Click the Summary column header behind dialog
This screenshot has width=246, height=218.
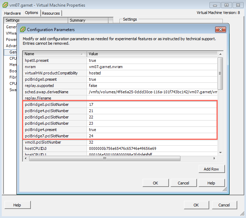click(x=88, y=20)
